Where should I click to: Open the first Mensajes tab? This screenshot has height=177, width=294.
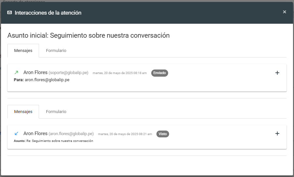[23, 51]
